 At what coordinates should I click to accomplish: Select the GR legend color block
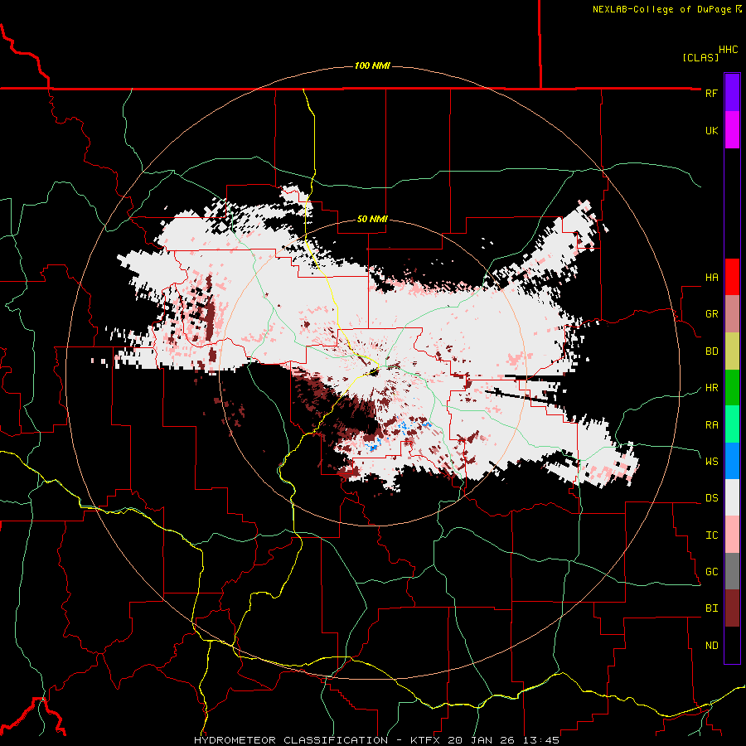coord(732,313)
